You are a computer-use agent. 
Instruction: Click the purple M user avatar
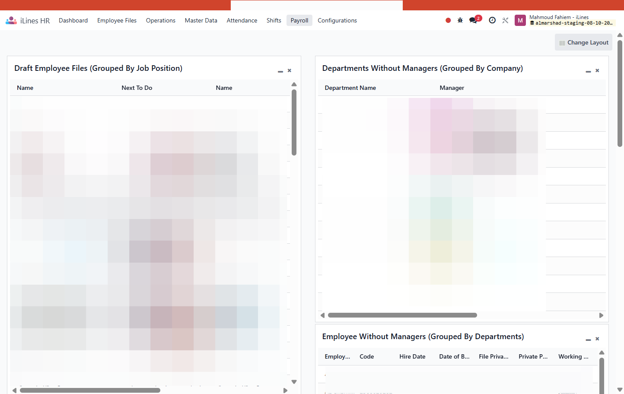pos(520,20)
